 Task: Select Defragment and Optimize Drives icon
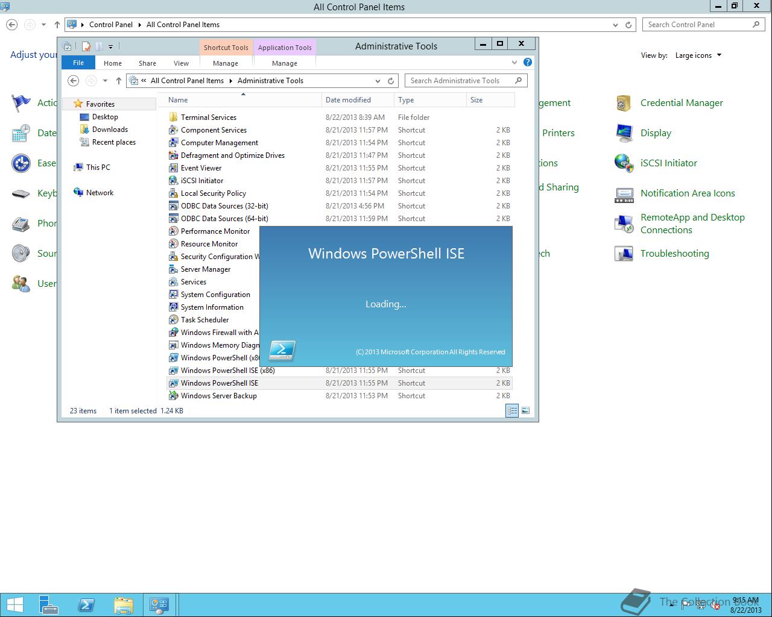[173, 155]
